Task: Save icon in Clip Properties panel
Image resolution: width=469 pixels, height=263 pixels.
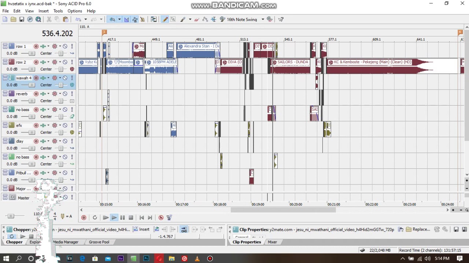Action: [456, 229]
